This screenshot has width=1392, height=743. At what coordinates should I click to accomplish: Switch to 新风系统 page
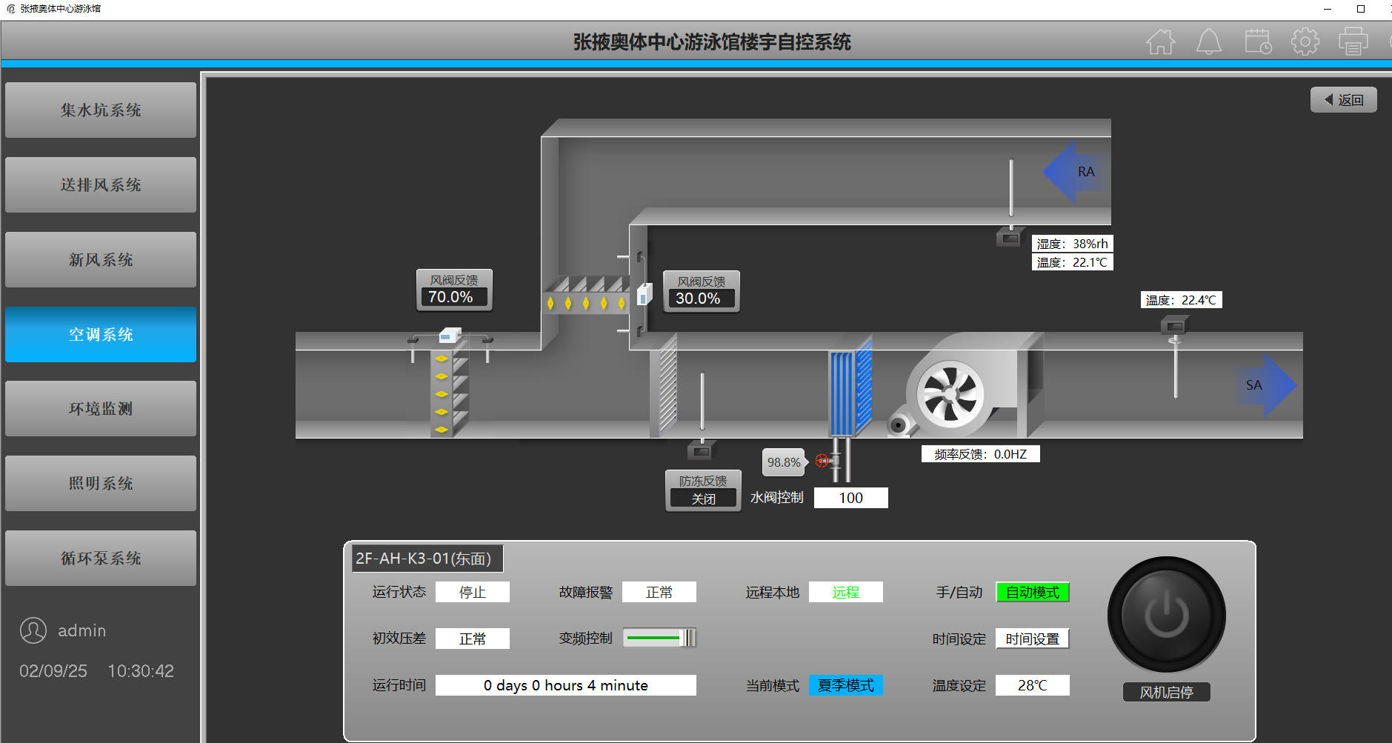pyautogui.click(x=101, y=259)
